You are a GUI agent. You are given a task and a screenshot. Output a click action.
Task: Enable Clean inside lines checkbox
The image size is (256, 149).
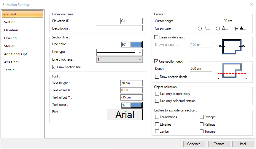click(x=157, y=37)
